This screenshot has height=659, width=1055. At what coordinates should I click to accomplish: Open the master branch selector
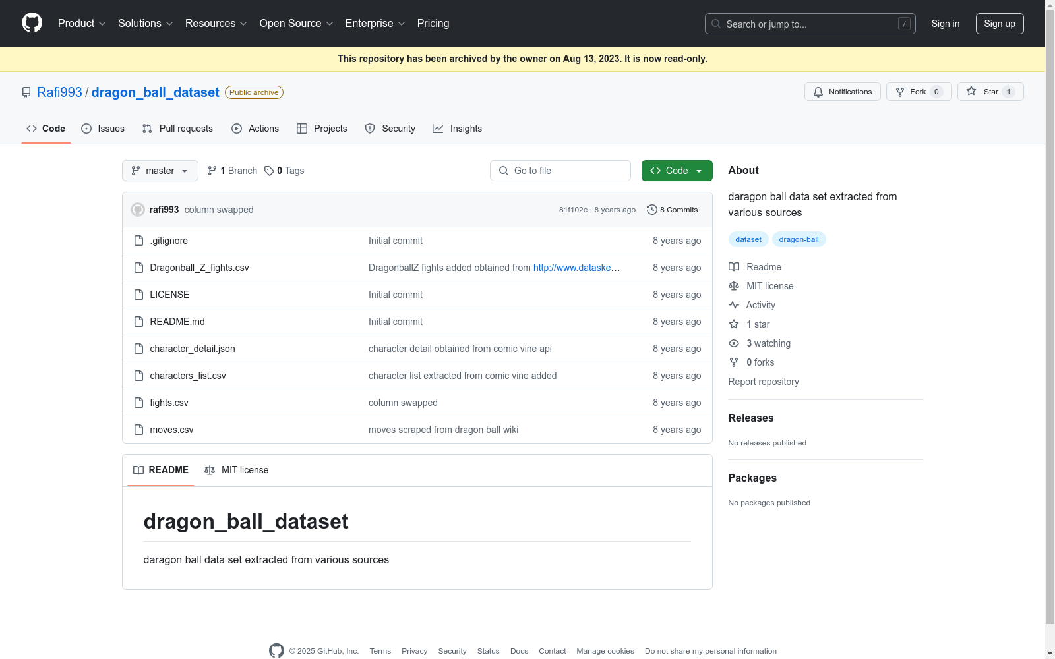(x=160, y=171)
